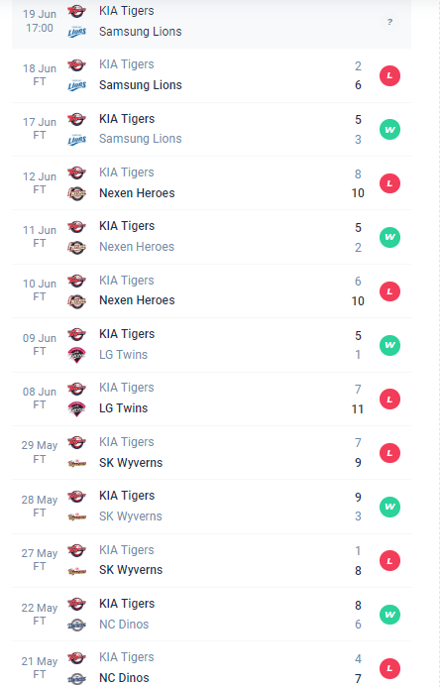The width and height of the screenshot is (440, 687).
Task: Click the green W badge for 17 Jun game
Action: point(389,130)
